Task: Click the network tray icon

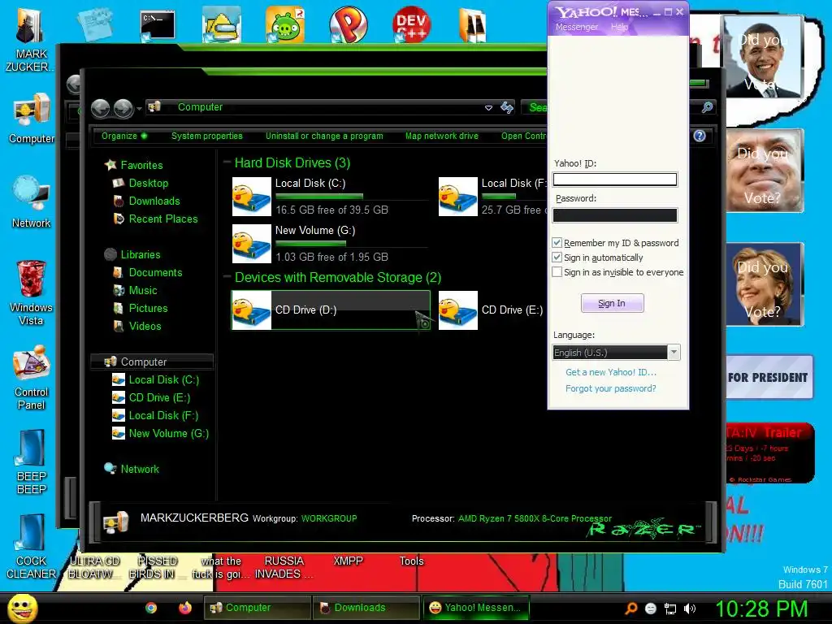Action: coord(670,609)
